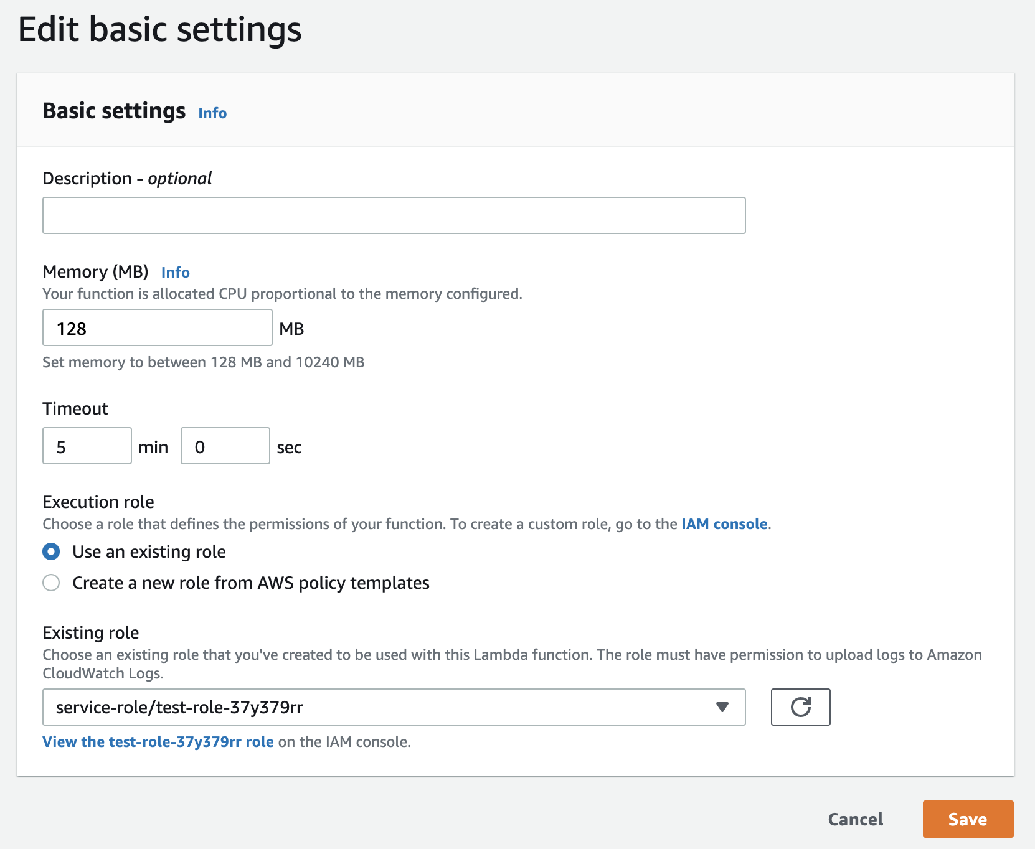Open the Memory Info link
1035x849 pixels.
(176, 272)
